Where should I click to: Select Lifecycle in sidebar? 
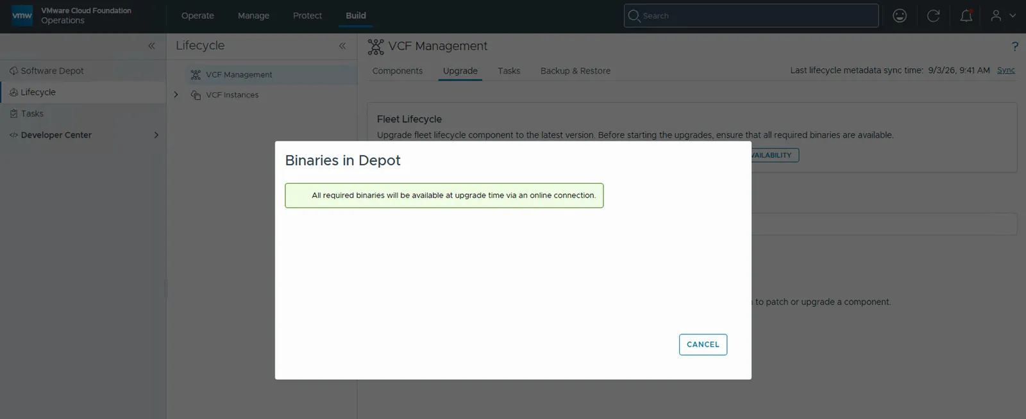point(38,92)
